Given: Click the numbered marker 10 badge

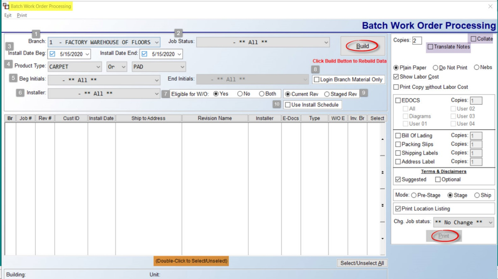Looking at the screenshot, I should click(x=277, y=104).
